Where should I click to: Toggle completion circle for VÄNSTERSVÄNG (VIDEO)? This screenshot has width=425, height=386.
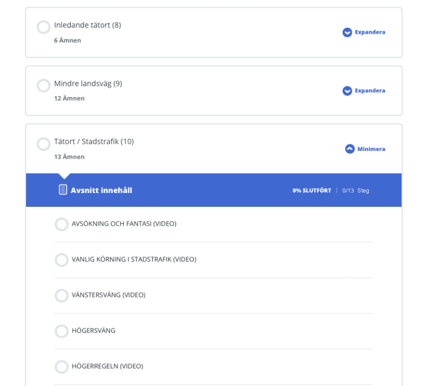61,295
